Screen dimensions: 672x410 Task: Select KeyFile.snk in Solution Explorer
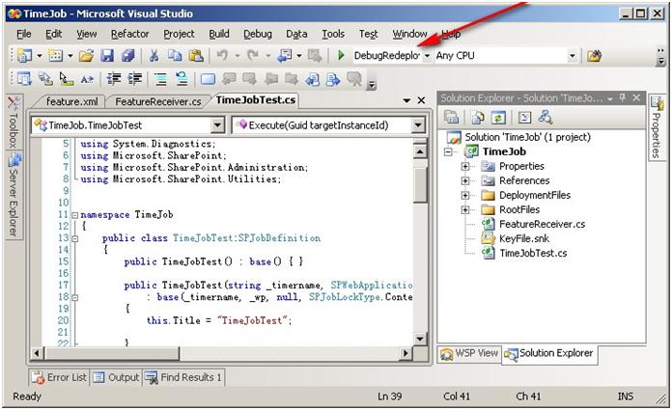click(523, 238)
